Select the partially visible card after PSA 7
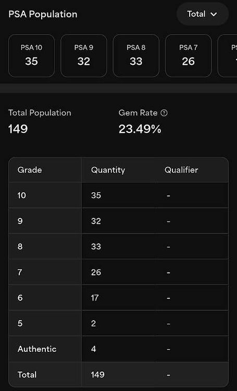 pyautogui.click(x=228, y=56)
